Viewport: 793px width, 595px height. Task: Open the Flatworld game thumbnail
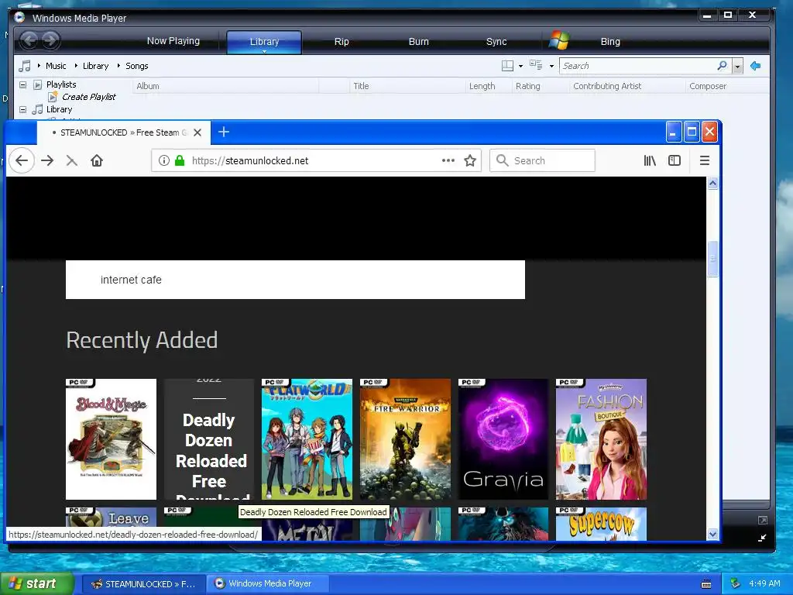pos(307,439)
